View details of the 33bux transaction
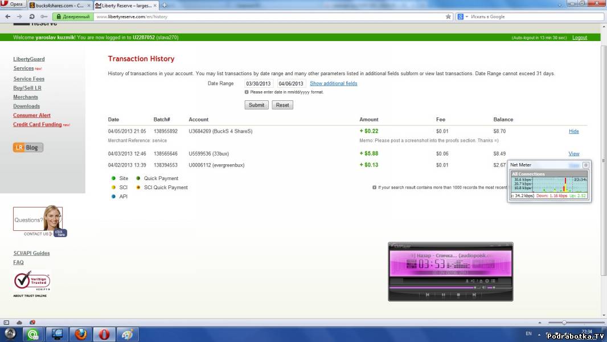 [x=573, y=154]
